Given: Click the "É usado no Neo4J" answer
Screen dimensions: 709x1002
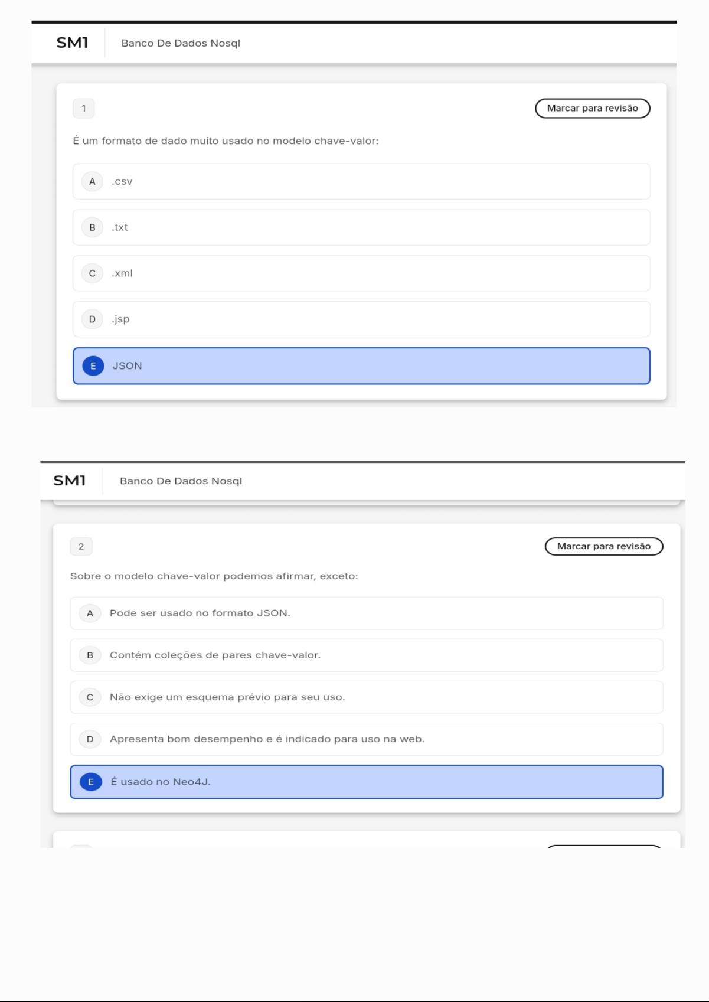Looking at the screenshot, I should coord(366,782).
